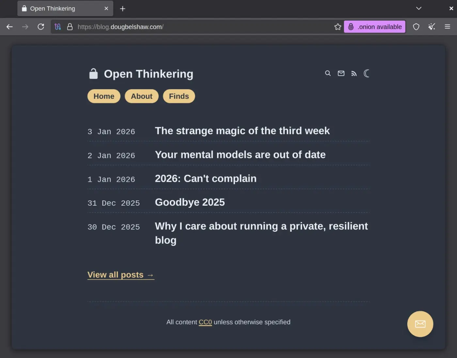Open the Tor circuit display icon

(x=58, y=27)
